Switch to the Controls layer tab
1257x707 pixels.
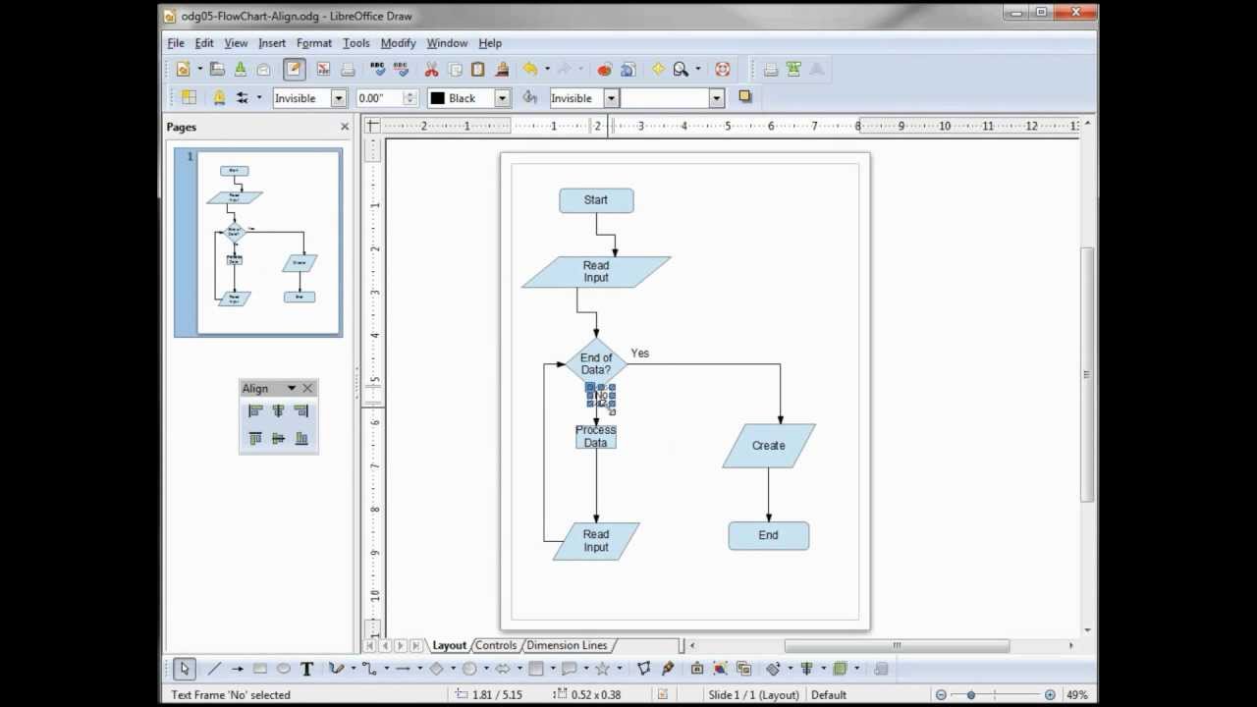pyautogui.click(x=496, y=645)
